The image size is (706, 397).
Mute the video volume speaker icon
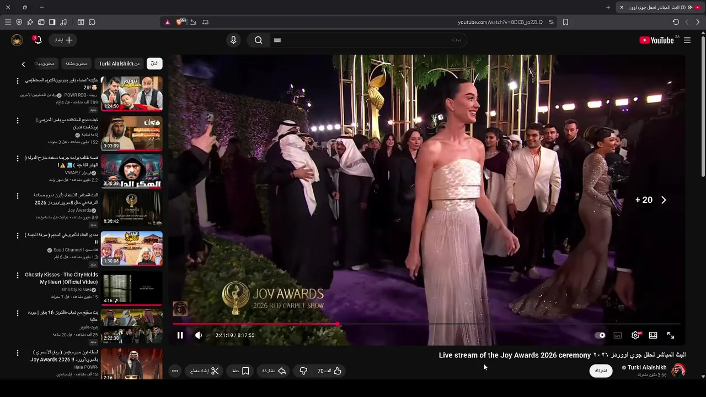[x=199, y=335]
